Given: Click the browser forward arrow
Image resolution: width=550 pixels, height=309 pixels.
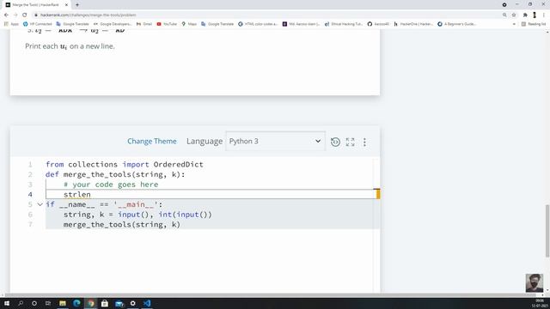Looking at the screenshot, I should point(15,15).
